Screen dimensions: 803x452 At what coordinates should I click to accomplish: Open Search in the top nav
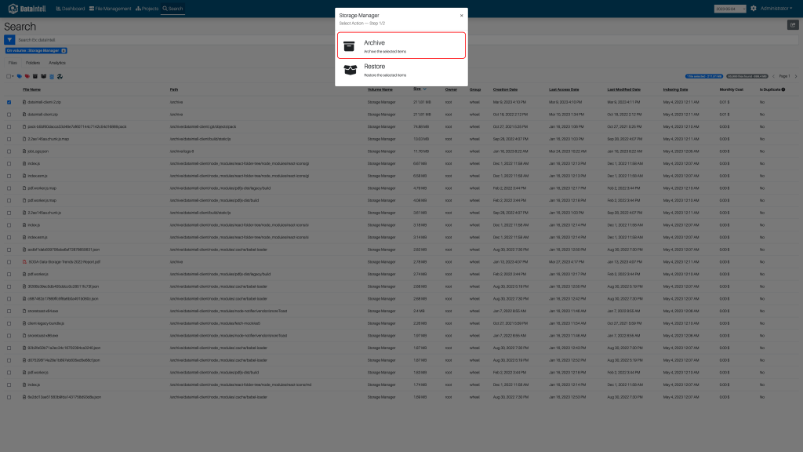point(173,9)
